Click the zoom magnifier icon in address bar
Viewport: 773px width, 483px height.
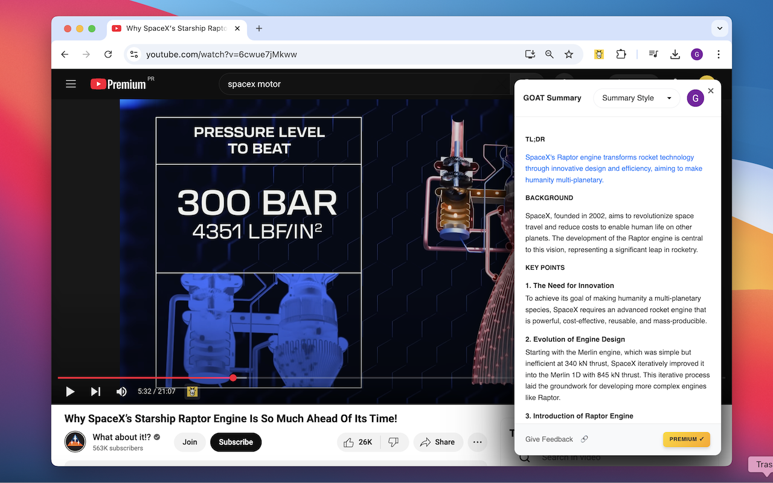(x=550, y=54)
